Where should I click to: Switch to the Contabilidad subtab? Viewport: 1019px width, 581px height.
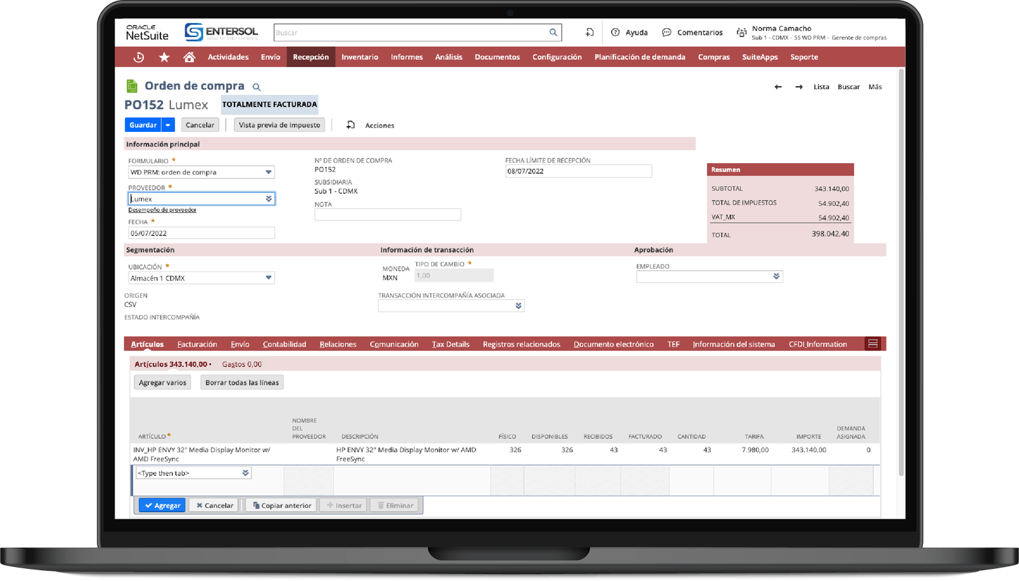285,344
